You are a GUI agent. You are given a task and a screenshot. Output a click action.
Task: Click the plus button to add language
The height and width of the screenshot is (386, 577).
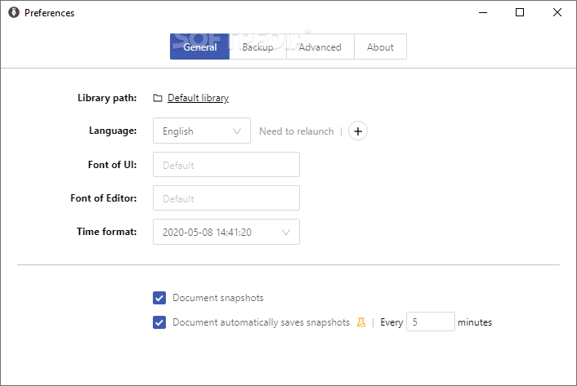pyautogui.click(x=358, y=131)
